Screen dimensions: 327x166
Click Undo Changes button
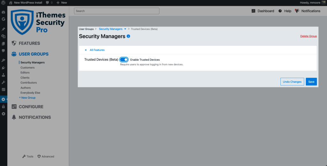292,82
